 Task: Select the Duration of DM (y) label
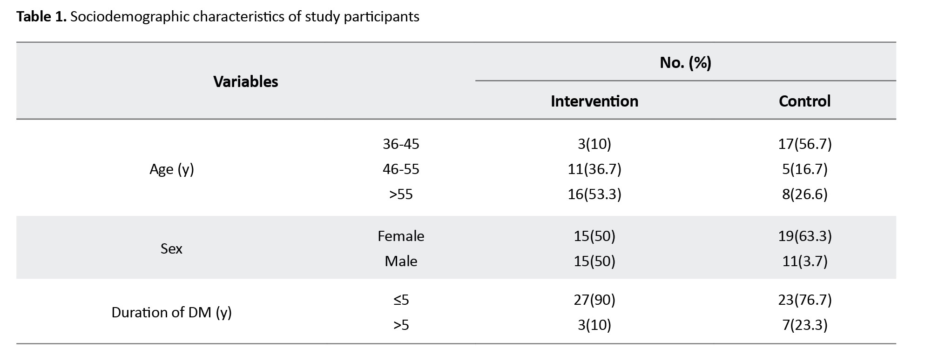(x=171, y=312)
